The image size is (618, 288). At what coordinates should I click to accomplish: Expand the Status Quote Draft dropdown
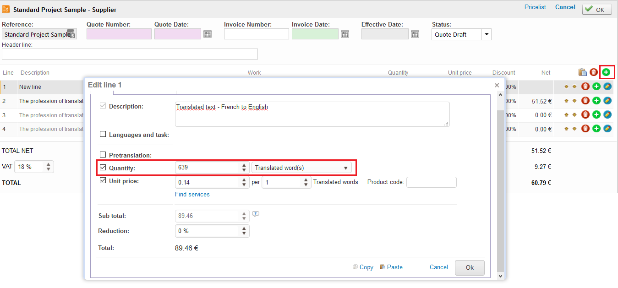click(x=486, y=34)
